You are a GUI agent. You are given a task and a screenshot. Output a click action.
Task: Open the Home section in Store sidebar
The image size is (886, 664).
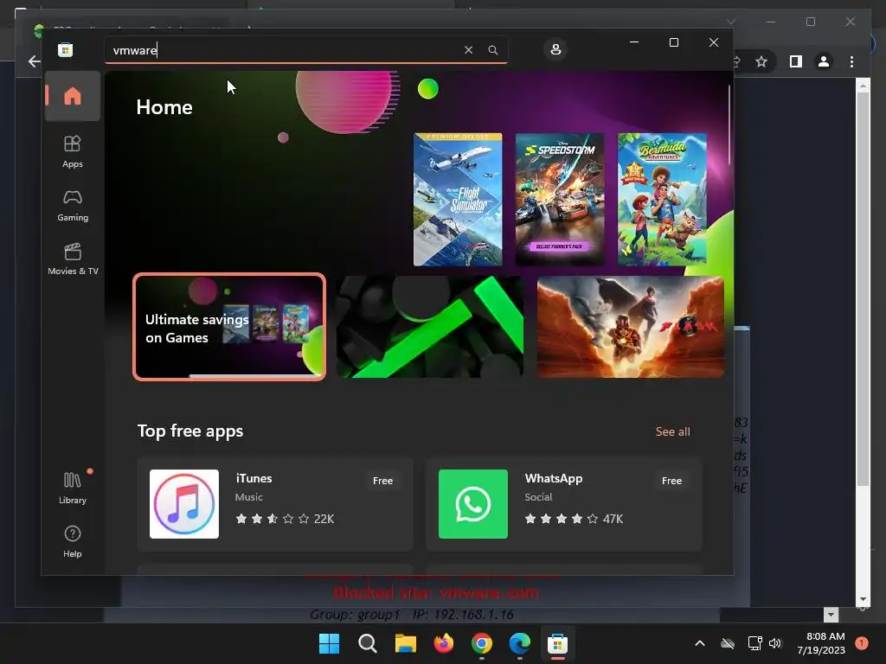(x=73, y=96)
